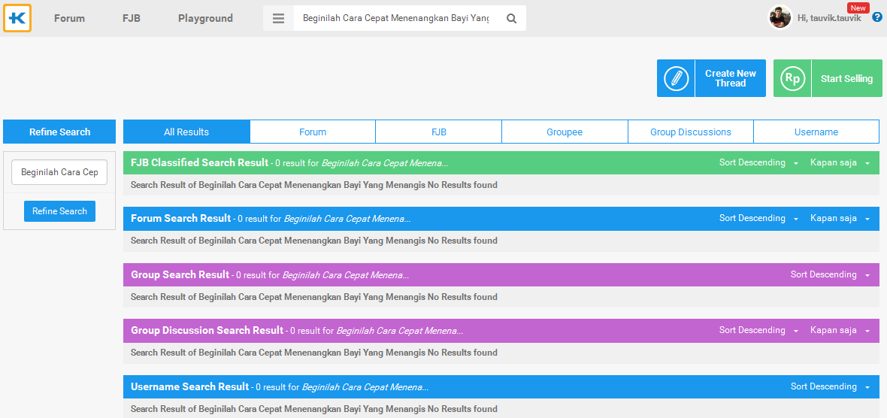Click No Results text under FJB Classified
887x418 pixels.
point(314,185)
